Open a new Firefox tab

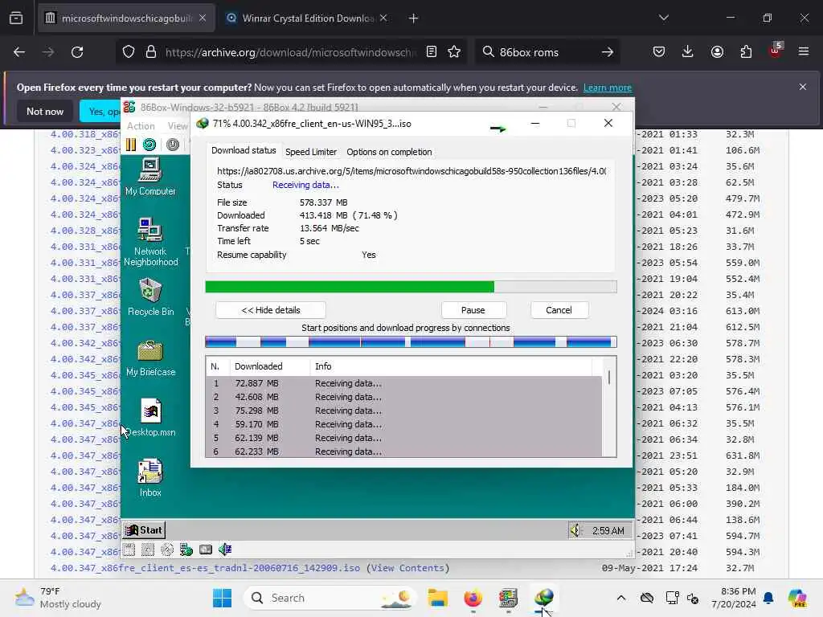414,18
